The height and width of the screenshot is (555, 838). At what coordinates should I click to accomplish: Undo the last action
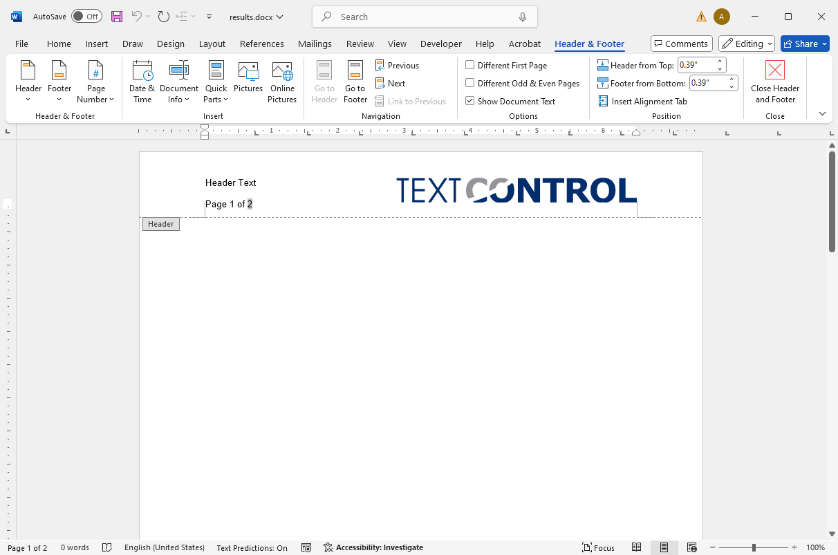point(136,17)
